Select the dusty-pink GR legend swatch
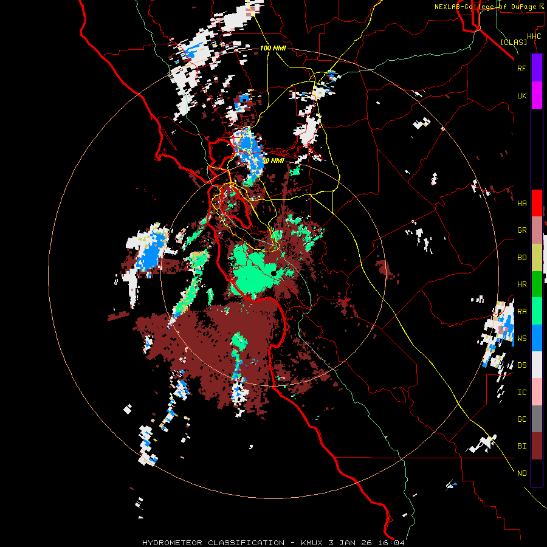This screenshot has width=547, height=547. (537, 230)
